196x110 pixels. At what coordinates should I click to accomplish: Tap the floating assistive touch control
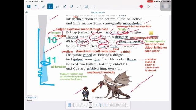tap(166, 6)
